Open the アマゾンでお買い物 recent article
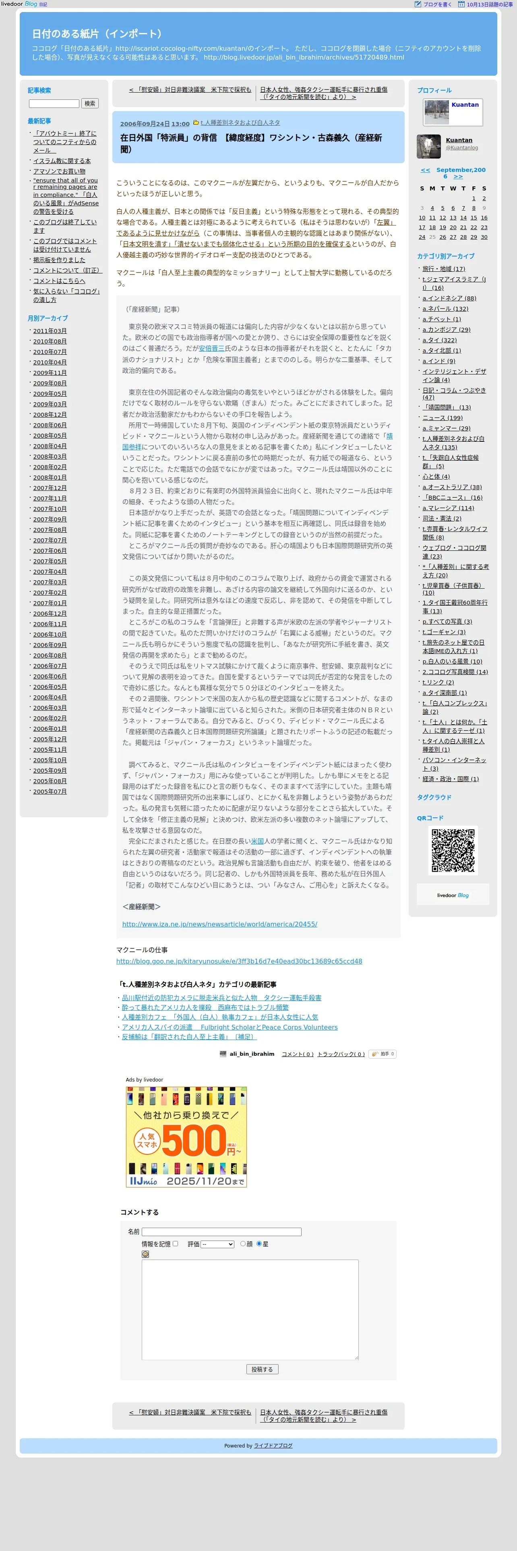This screenshot has height=1551, width=517. click(59, 171)
